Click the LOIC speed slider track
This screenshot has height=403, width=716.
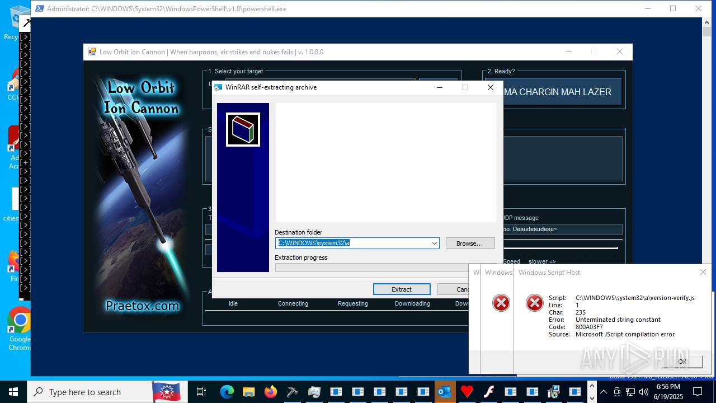point(560,247)
